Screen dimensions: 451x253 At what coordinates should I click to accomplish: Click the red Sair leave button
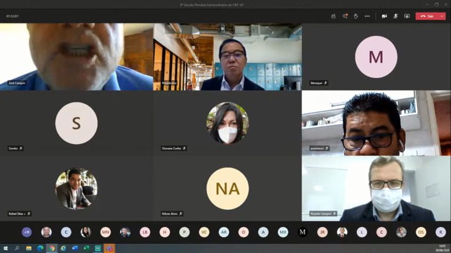pos(427,16)
